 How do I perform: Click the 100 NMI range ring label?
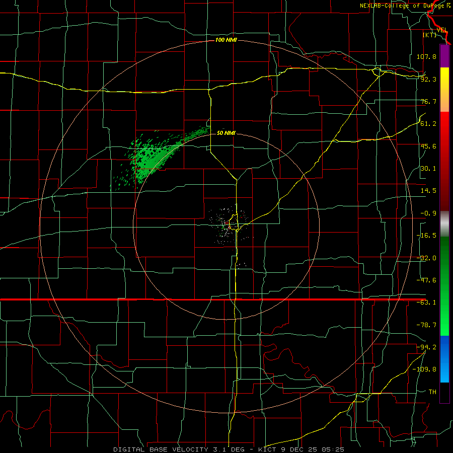(x=226, y=40)
